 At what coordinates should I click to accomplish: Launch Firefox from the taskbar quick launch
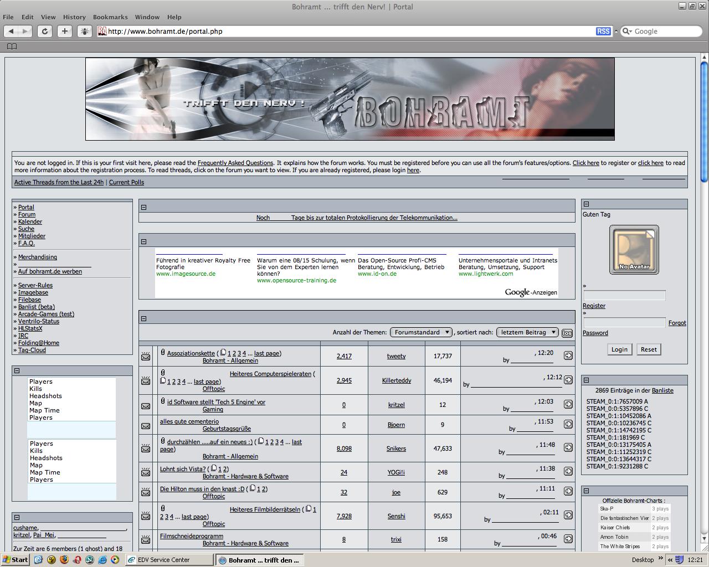(x=64, y=560)
